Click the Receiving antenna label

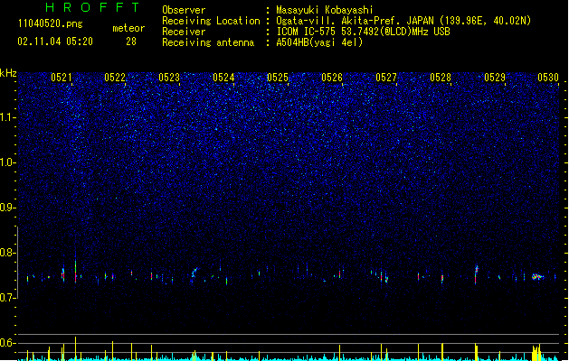[x=208, y=42]
